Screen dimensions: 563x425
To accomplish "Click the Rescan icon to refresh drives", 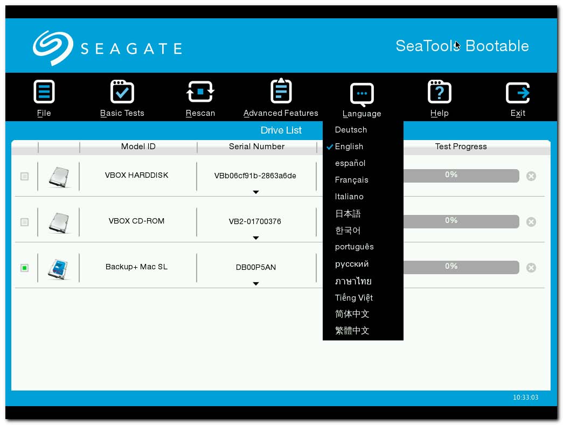I will [200, 90].
